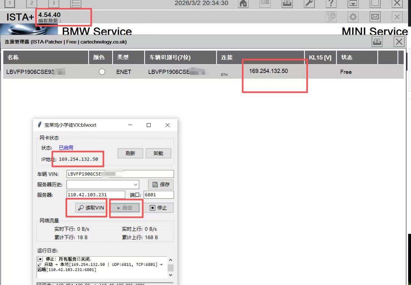Click the envelope icon in ISTA header
This screenshot has width=411, height=285.
tap(375, 17)
